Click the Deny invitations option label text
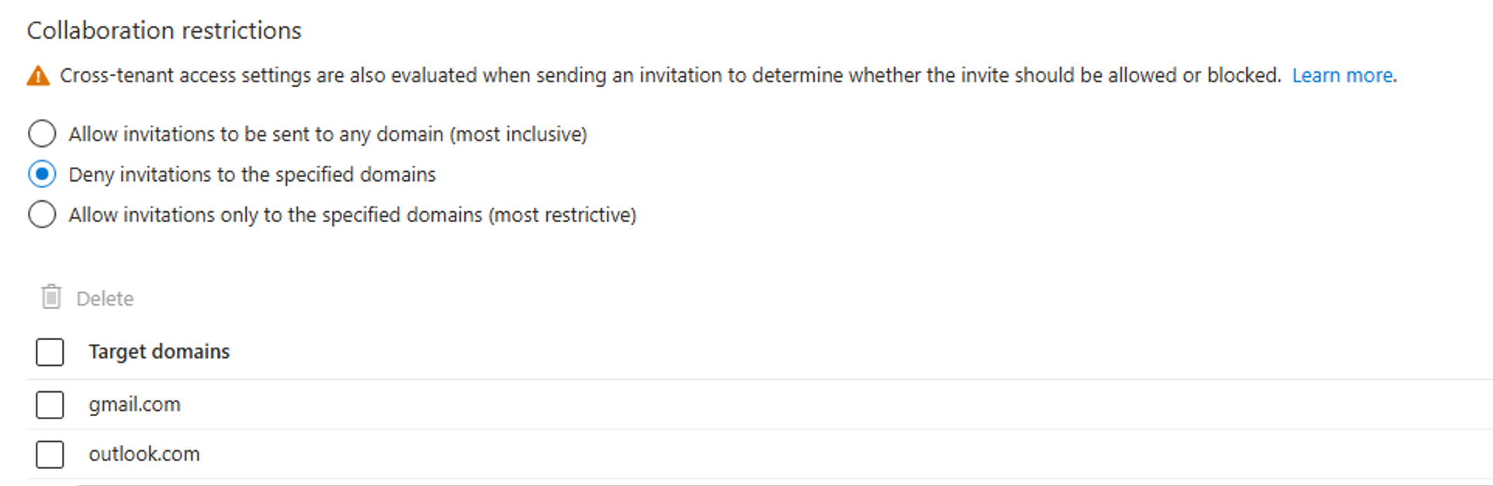Image resolution: width=1493 pixels, height=486 pixels. tap(252, 175)
